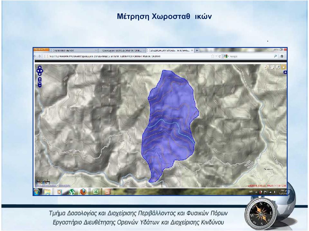
Task: Go to the browser home page icon
Action: coord(282,56)
